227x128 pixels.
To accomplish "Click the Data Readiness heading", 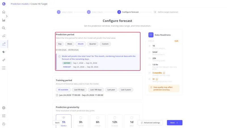I will (163, 35).
